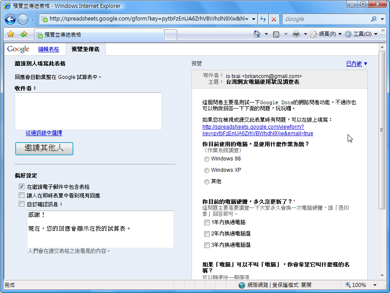This screenshot has height=293, width=390.
Task: Click the 從通訊錄中選擇 link
Action: pyautogui.click(x=44, y=133)
